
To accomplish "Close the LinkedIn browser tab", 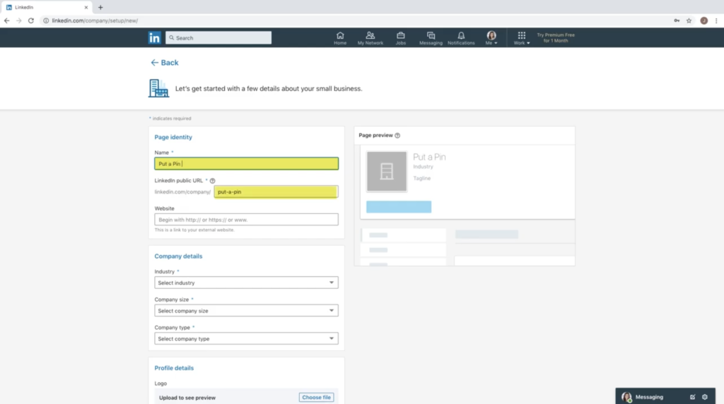I will click(86, 7).
